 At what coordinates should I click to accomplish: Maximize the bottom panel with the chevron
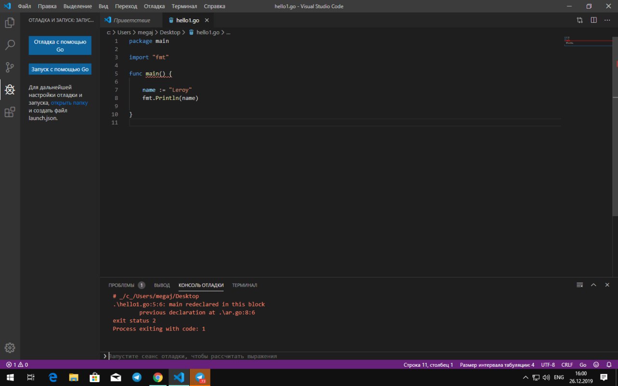tap(593, 285)
